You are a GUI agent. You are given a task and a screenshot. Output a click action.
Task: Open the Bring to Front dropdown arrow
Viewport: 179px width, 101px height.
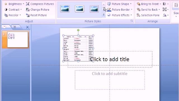coord(160,4)
